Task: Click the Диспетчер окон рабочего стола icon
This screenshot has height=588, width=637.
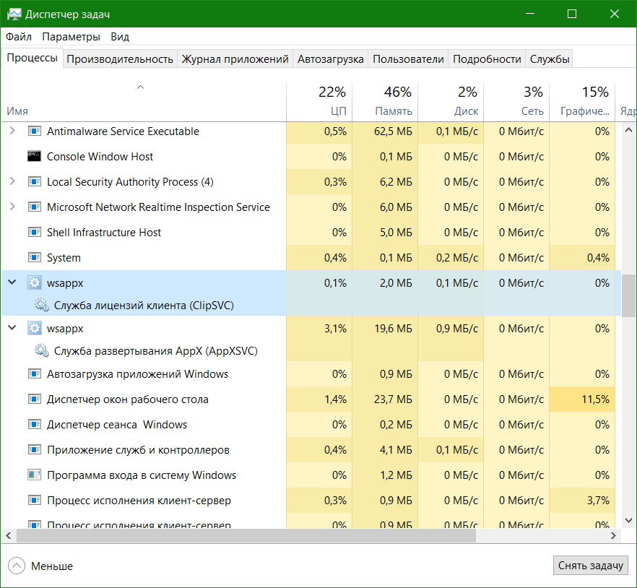Action: [34, 399]
